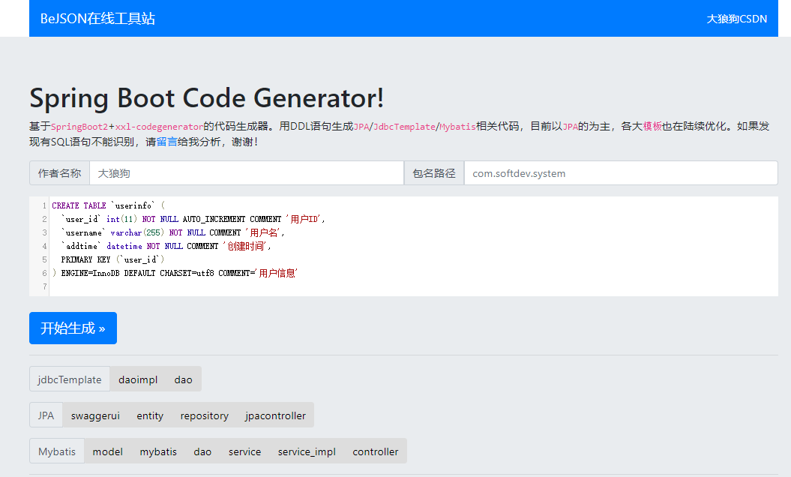
Task: Click the BeJSON在线工具站 header title
Action: [97, 19]
